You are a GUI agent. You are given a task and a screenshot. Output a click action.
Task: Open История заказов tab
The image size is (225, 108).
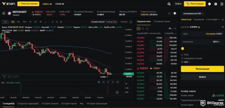[x=50, y=104]
